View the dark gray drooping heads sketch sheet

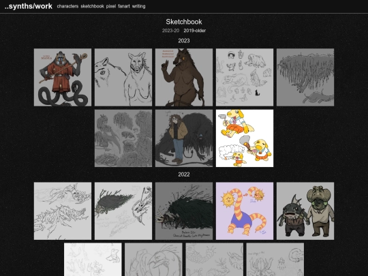(x=123, y=138)
